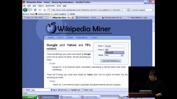Open the Home link in site navigation
177x99 pixels.
click(51, 37)
